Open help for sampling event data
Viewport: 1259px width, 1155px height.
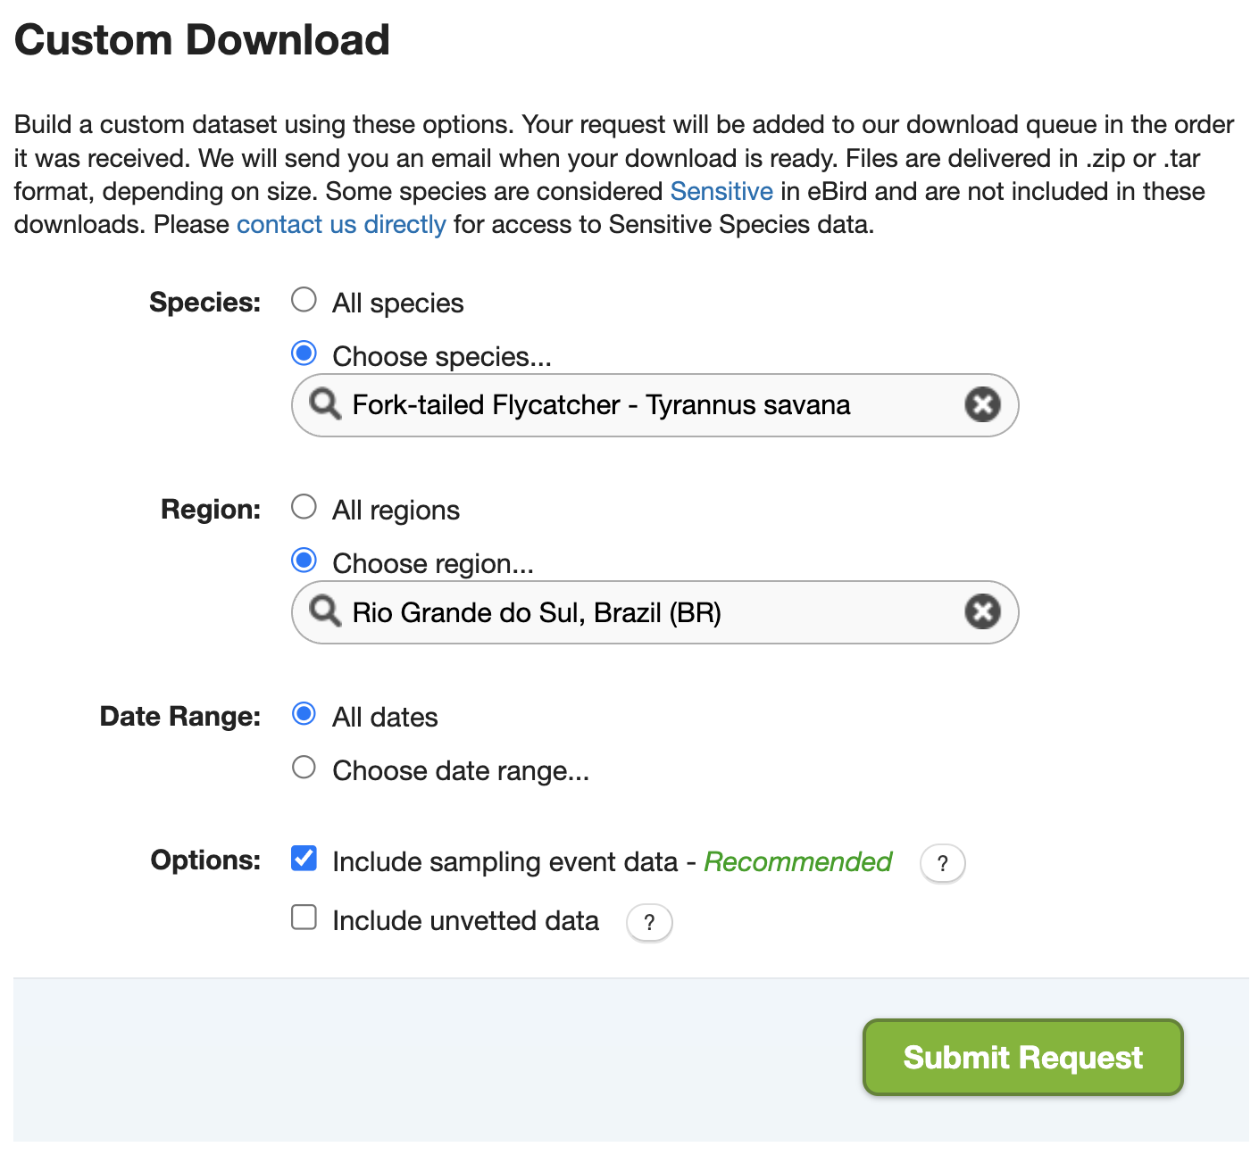pyautogui.click(x=942, y=863)
